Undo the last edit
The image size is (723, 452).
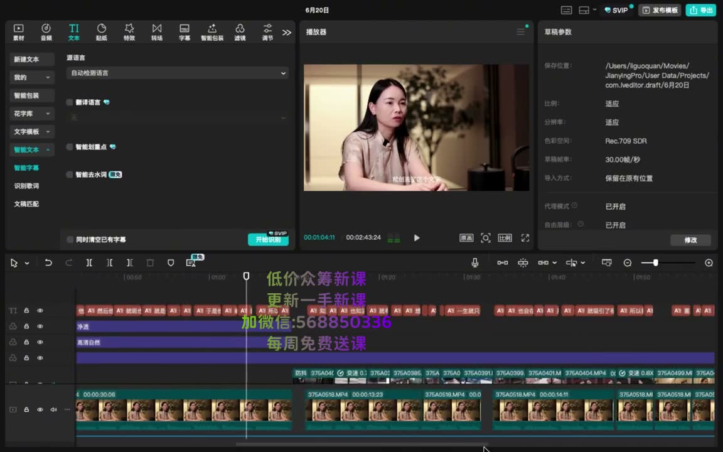pos(48,262)
